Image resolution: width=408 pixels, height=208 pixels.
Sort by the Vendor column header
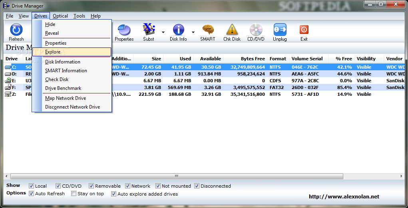point(394,59)
